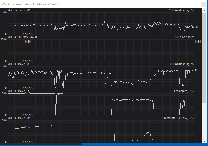Click the Framerate, FPS graph title
The image size is (208, 146).
184,91
